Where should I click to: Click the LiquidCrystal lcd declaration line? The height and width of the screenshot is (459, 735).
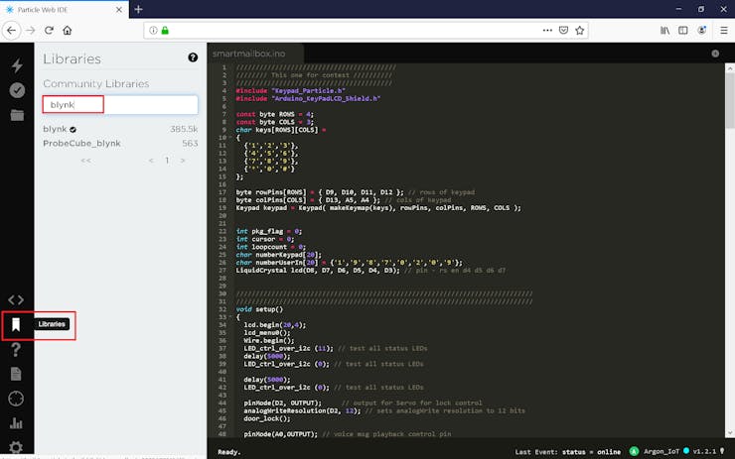370,271
